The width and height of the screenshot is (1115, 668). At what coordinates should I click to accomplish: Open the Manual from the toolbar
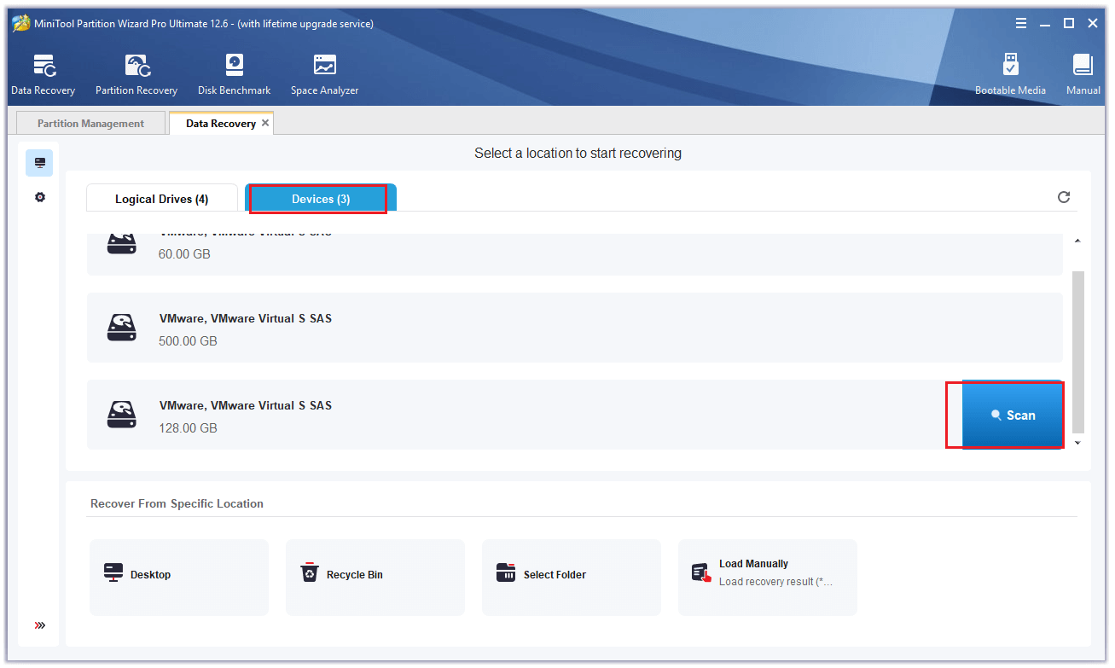click(1083, 75)
